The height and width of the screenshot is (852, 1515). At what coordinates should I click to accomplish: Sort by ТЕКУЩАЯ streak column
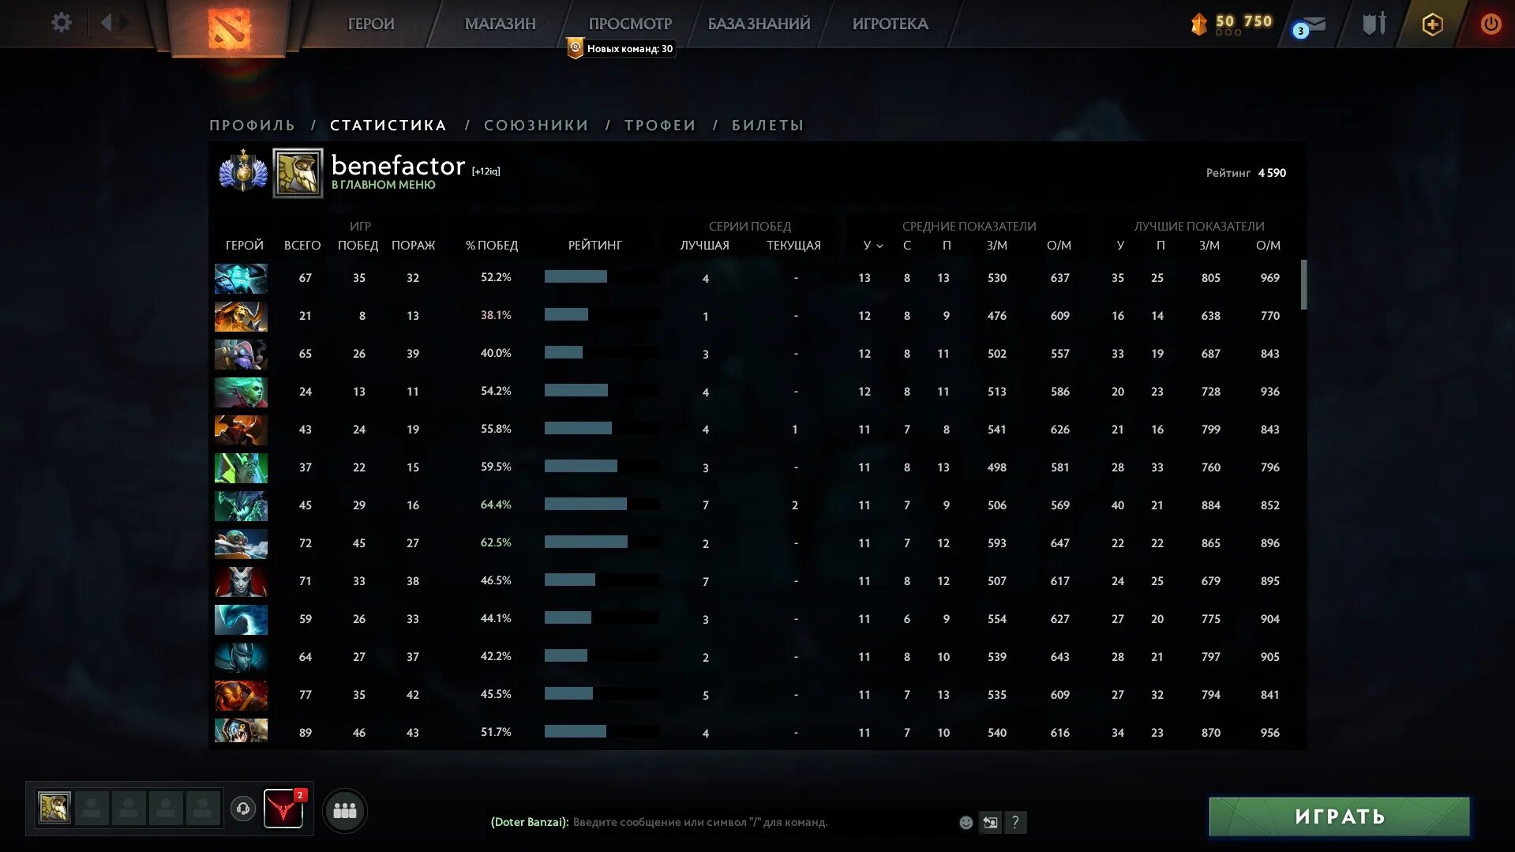[x=793, y=246]
